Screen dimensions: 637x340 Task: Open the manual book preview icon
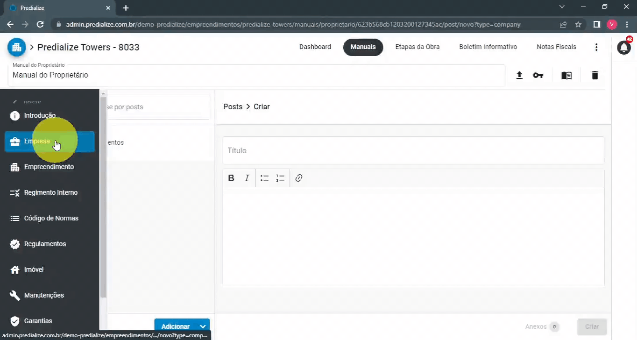pos(566,75)
